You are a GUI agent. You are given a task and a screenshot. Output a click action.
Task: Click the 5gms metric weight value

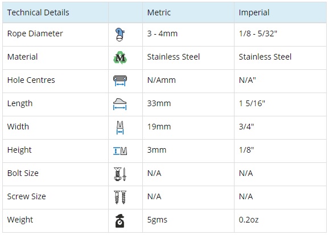(157, 220)
